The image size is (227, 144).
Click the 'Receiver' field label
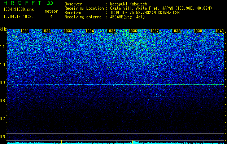(73, 13)
